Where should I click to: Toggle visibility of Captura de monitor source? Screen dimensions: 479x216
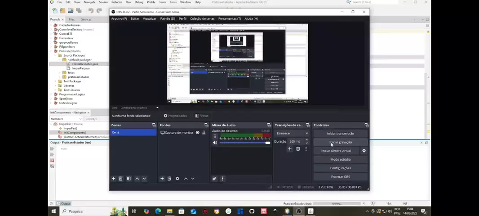tap(197, 133)
